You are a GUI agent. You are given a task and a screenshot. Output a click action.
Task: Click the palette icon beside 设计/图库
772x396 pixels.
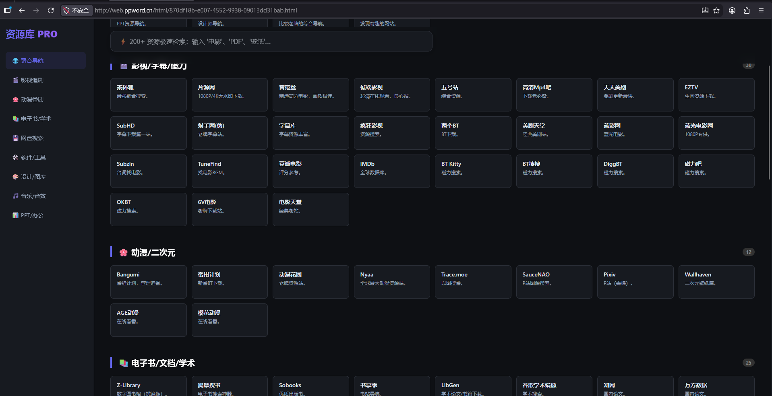pos(15,177)
